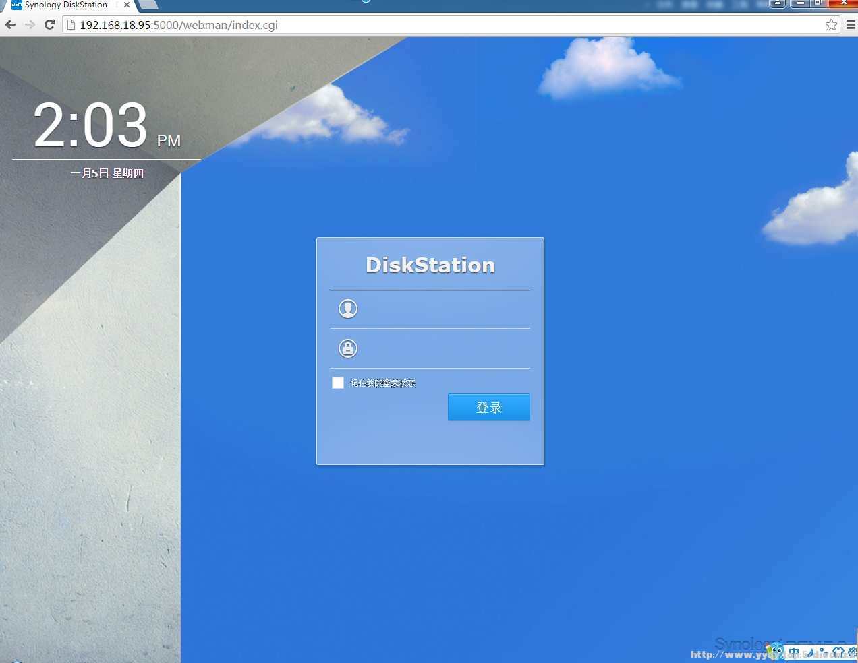The height and width of the screenshot is (663, 858).
Task: Toggle the punctuation icon in the IME bar
Action: pos(822,653)
